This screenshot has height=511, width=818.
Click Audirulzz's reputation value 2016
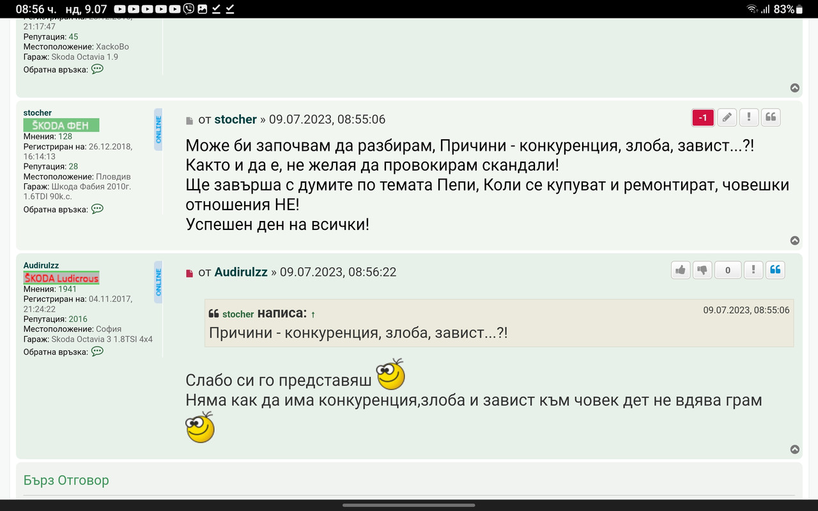(x=79, y=318)
